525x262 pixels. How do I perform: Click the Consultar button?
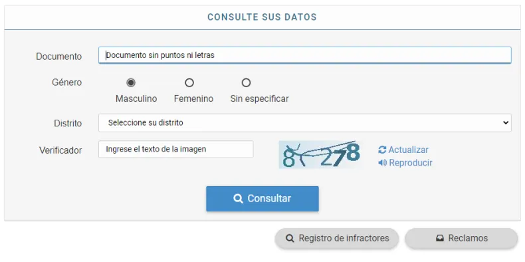tap(262, 199)
